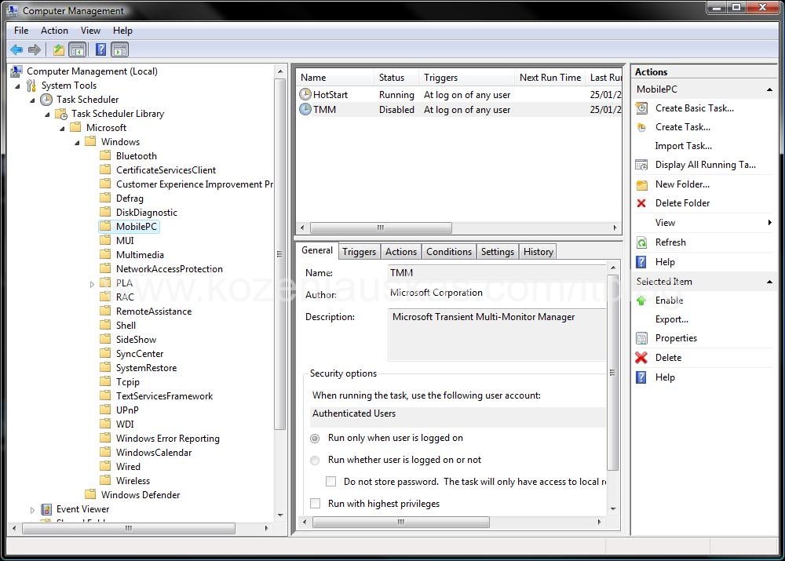This screenshot has width=785, height=561.
Task: Click the Display All Running Tasks icon
Action: coord(641,165)
